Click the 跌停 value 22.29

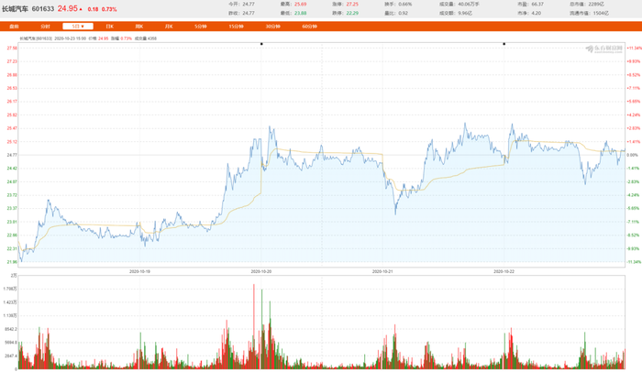[x=352, y=13]
